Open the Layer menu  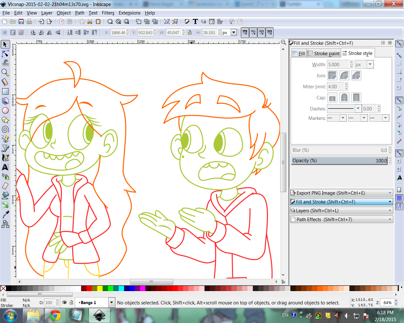[47, 13]
